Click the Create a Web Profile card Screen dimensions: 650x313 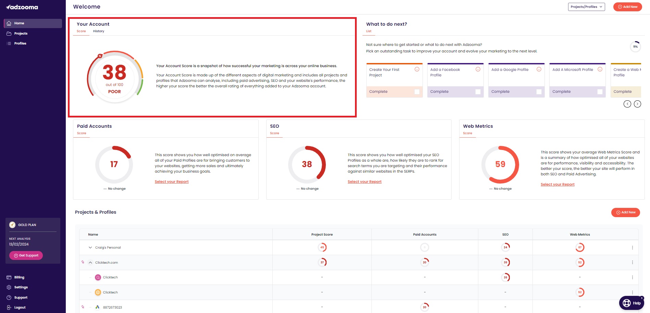pyautogui.click(x=626, y=80)
